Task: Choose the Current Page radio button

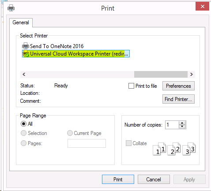Action: point(70,133)
